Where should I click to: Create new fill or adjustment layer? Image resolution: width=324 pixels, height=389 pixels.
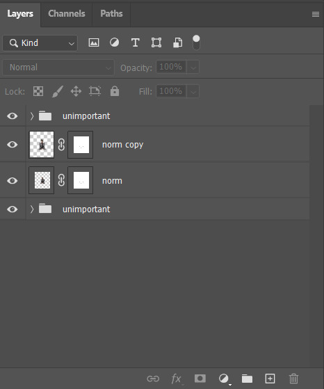(x=224, y=379)
